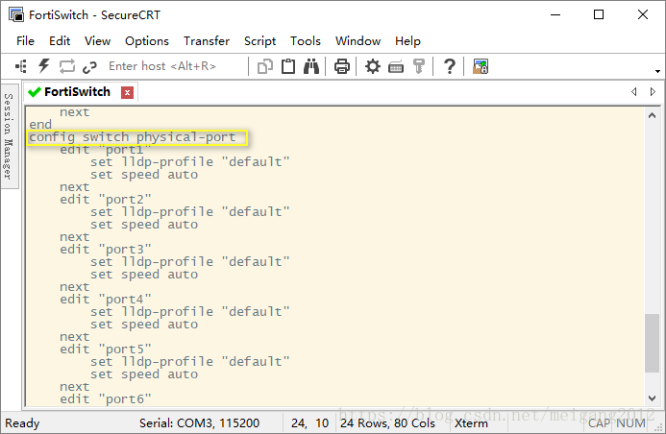Screen dimensions: 666x434
Task: Open the Session Manager toolbar icon
Action: [x=21, y=66]
